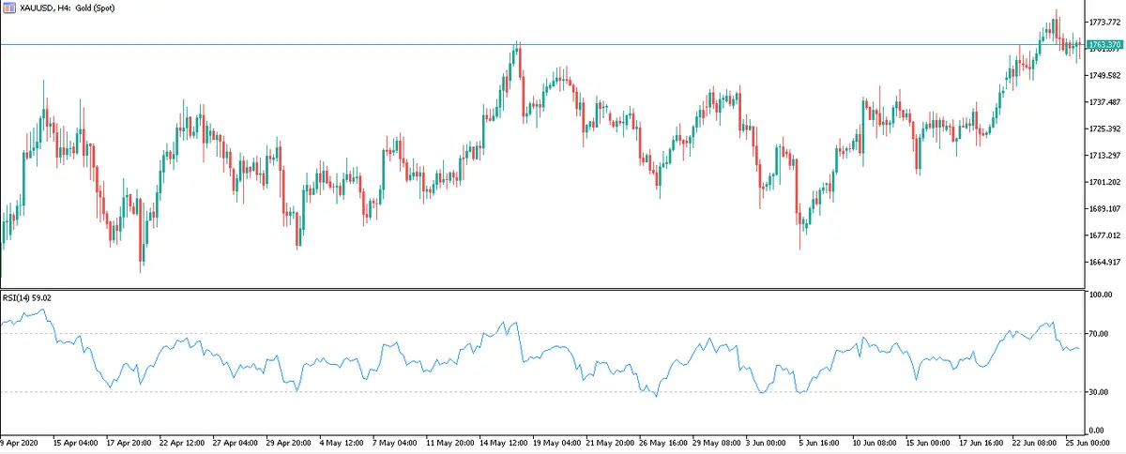Click the RSI 70.00 level label
The height and width of the screenshot is (454, 1126).
coord(1100,334)
